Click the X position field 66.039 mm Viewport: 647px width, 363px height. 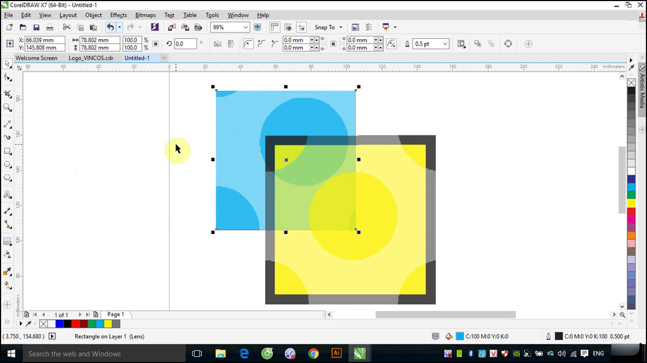[45, 40]
